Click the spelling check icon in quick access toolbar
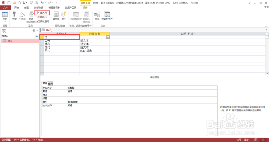 pyautogui.click(x=31, y=3)
